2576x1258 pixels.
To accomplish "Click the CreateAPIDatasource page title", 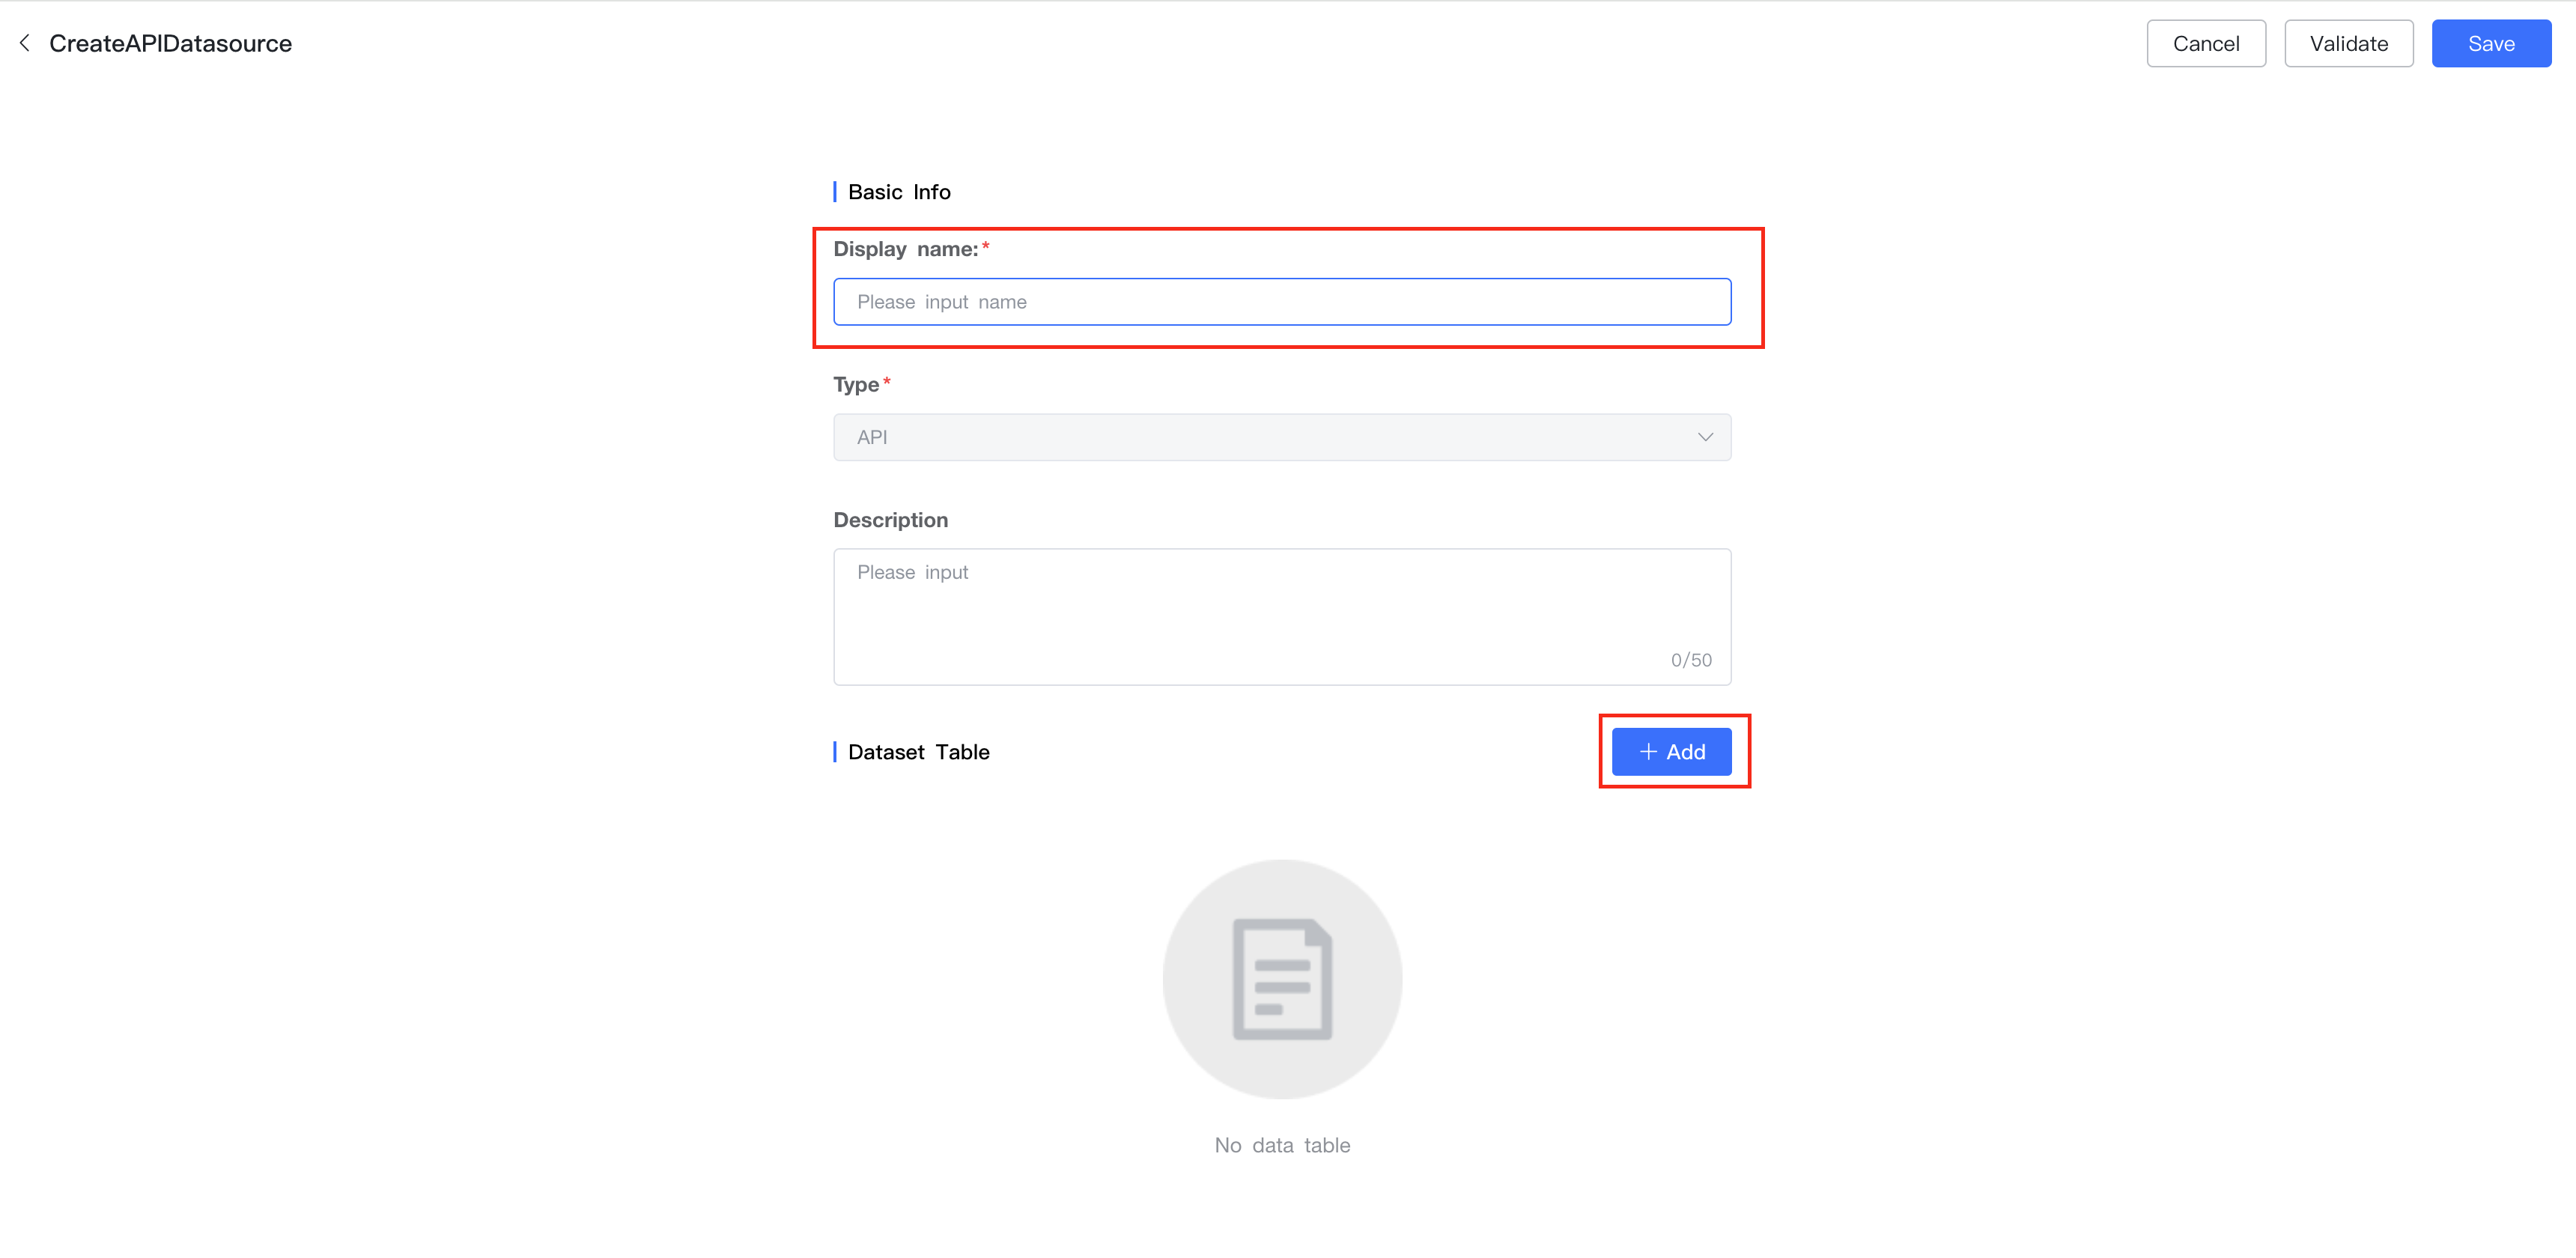I will 171,44.
